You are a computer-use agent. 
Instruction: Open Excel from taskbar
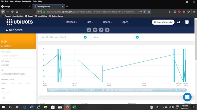tap(74, 107)
